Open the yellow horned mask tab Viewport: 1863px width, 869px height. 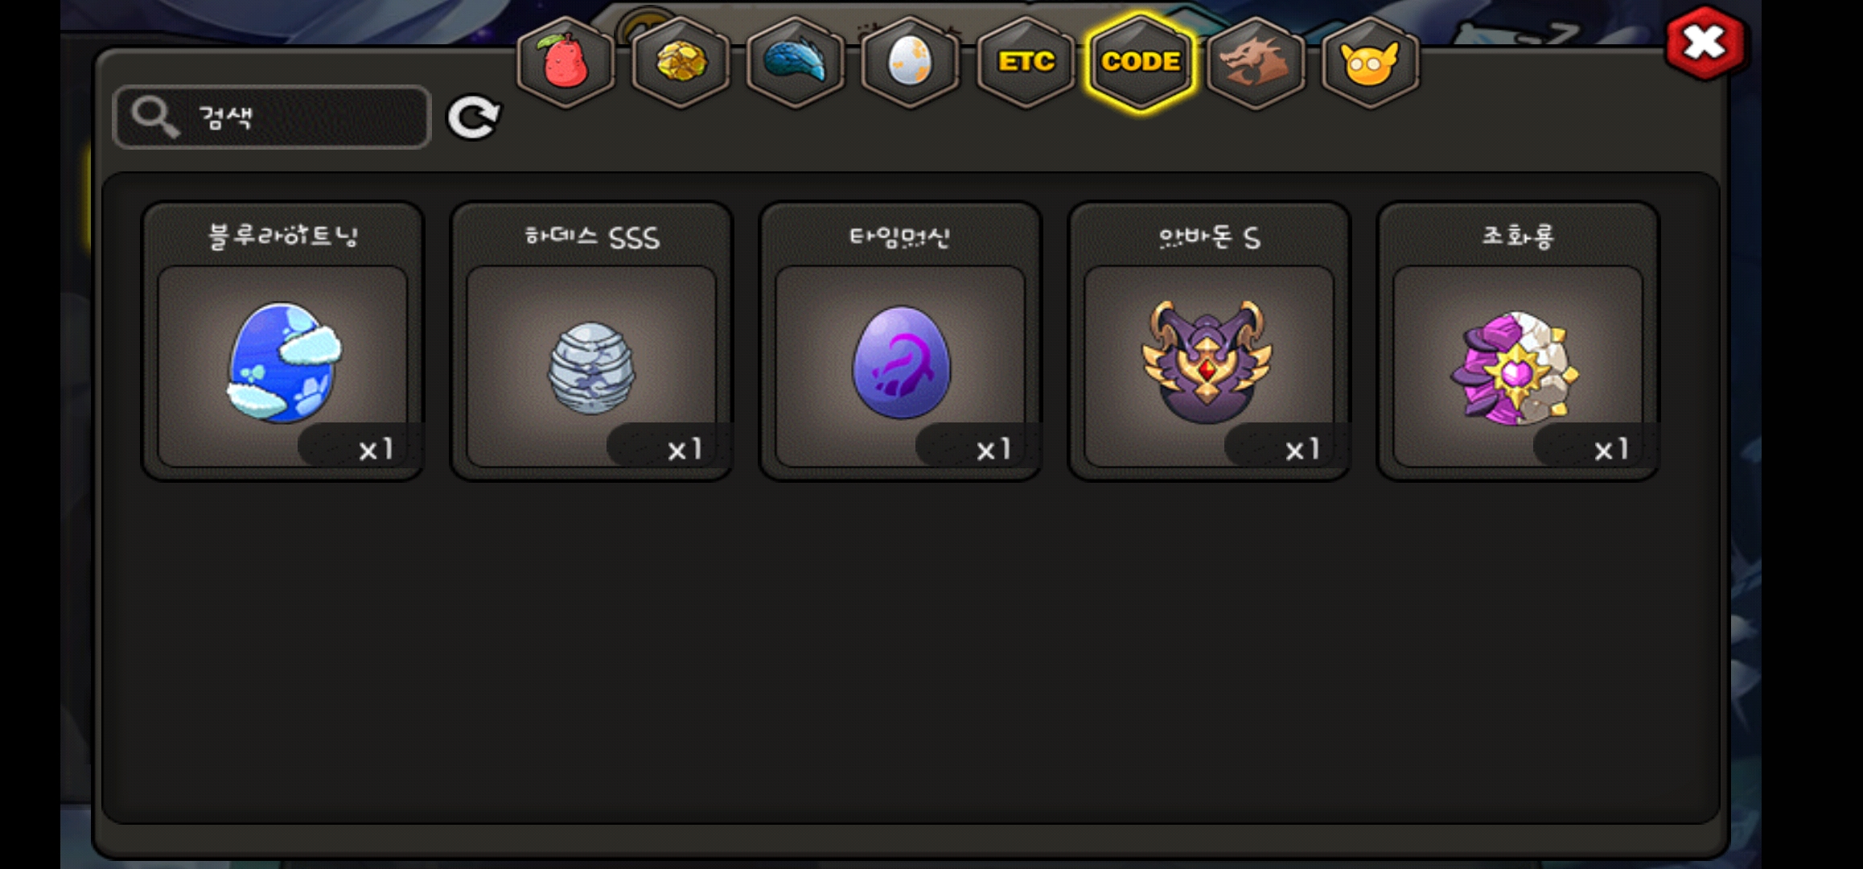click(x=1370, y=62)
